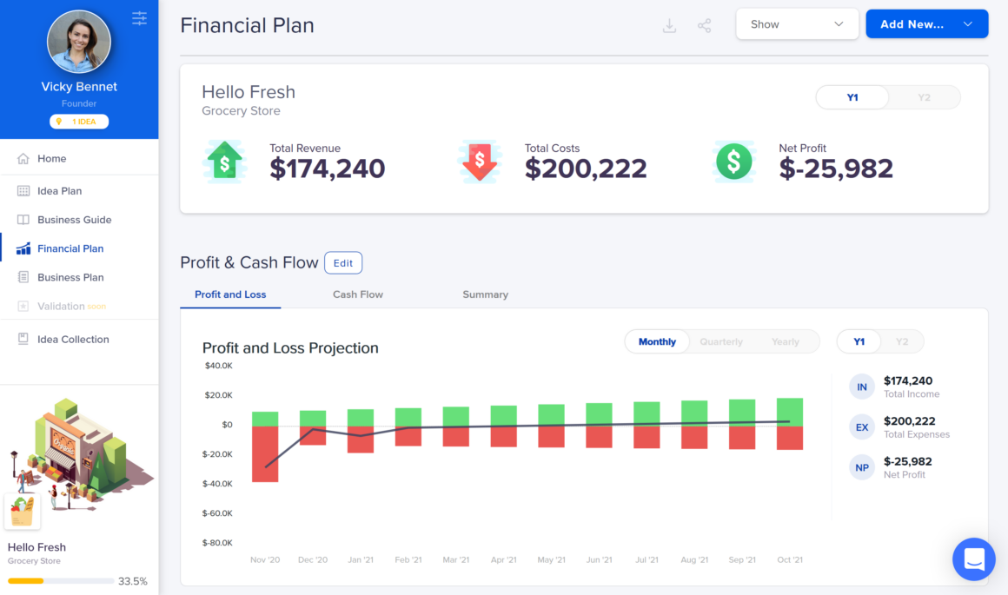
Task: Click the 1 IDEA badge under Founder
Action: pos(79,121)
